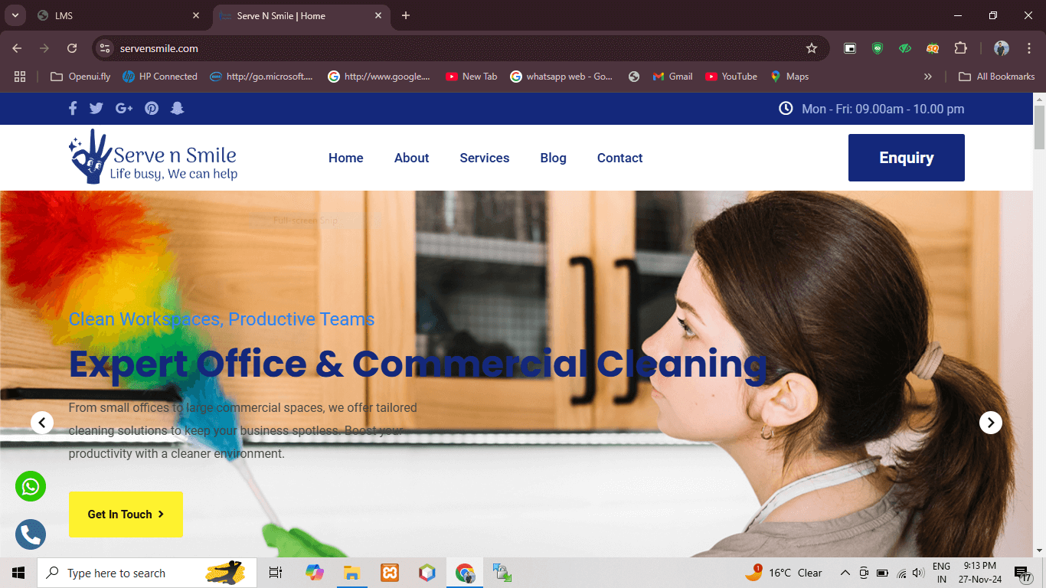
Task: Open the Twitter social icon
Action: pyautogui.click(x=96, y=109)
